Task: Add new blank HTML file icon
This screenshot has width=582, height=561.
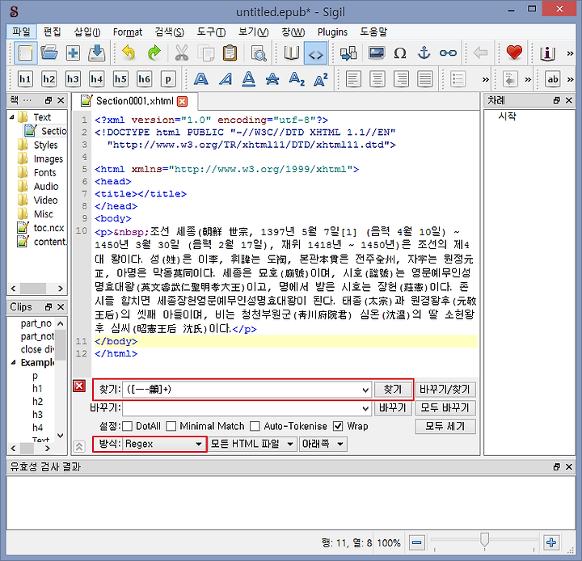Action: (73, 53)
